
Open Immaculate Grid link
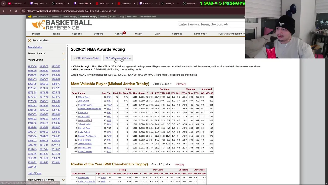coord(148,17)
